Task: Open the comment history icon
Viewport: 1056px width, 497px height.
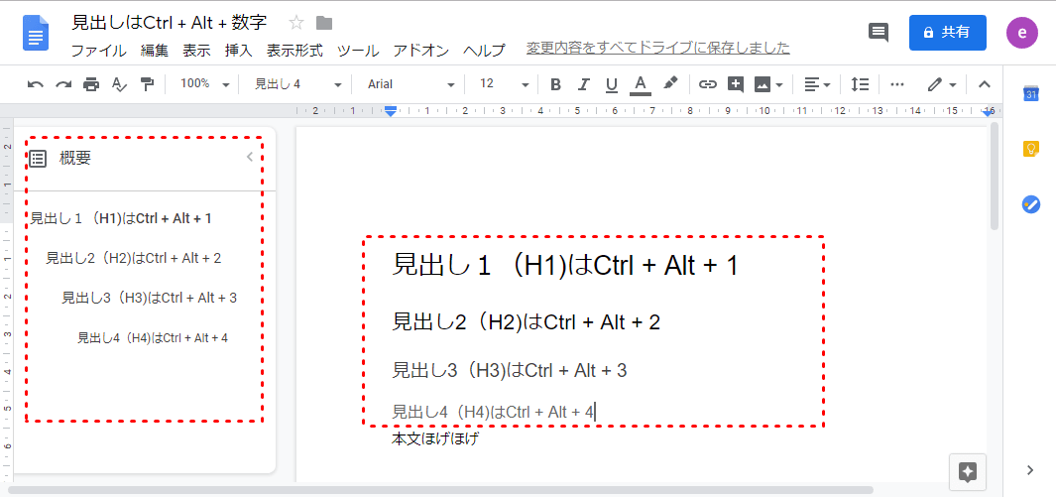Action: pyautogui.click(x=879, y=33)
